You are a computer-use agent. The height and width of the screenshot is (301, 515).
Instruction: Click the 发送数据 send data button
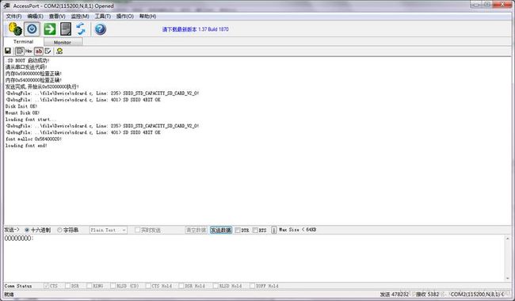[x=221, y=230]
